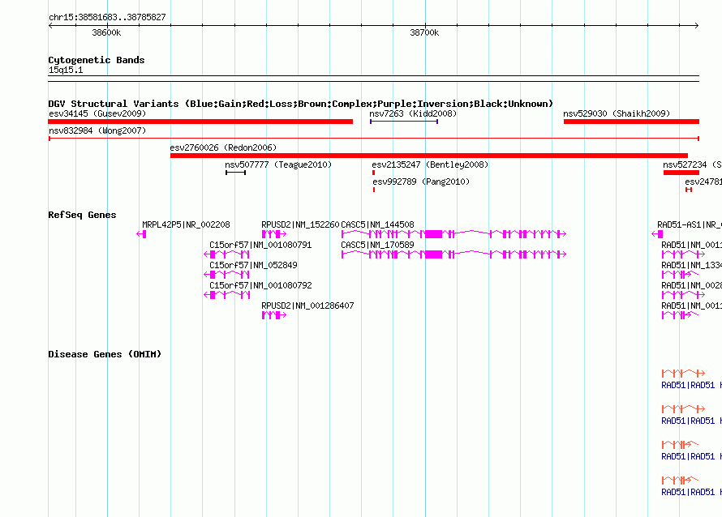Select the Disease Genes (OMIM) track heading
Viewport: 722px width, 517px height.
[x=105, y=354]
